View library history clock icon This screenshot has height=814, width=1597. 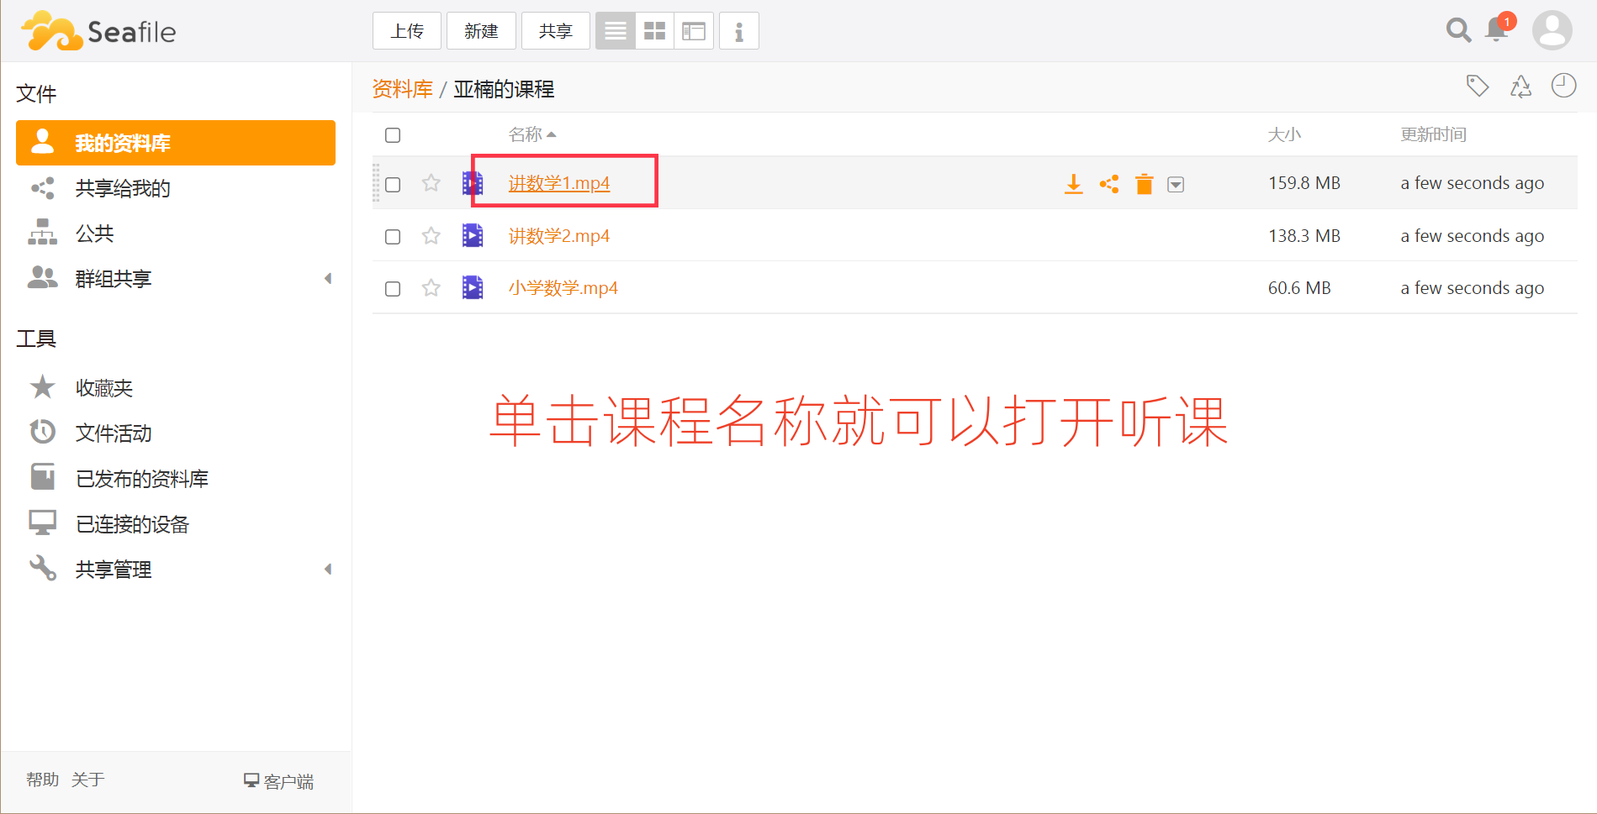pos(1563,86)
